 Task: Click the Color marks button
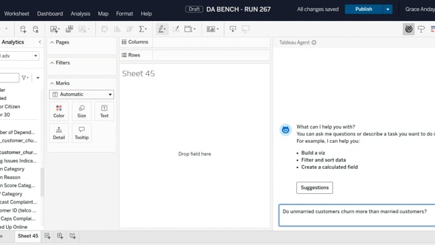click(59, 112)
